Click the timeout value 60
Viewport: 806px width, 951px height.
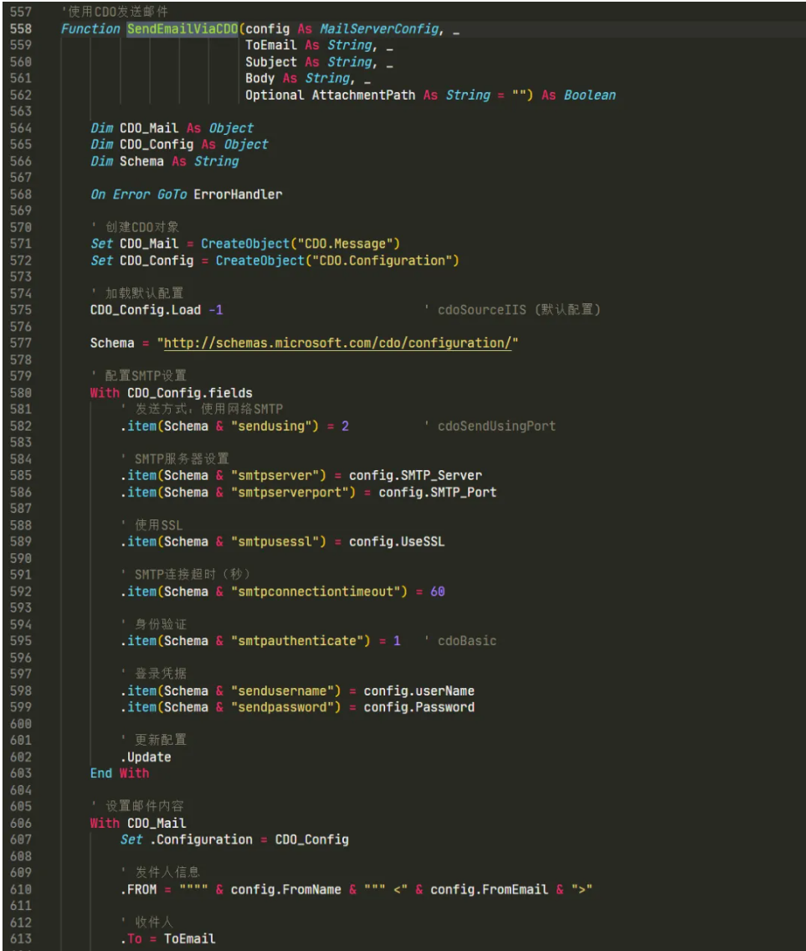coord(438,592)
